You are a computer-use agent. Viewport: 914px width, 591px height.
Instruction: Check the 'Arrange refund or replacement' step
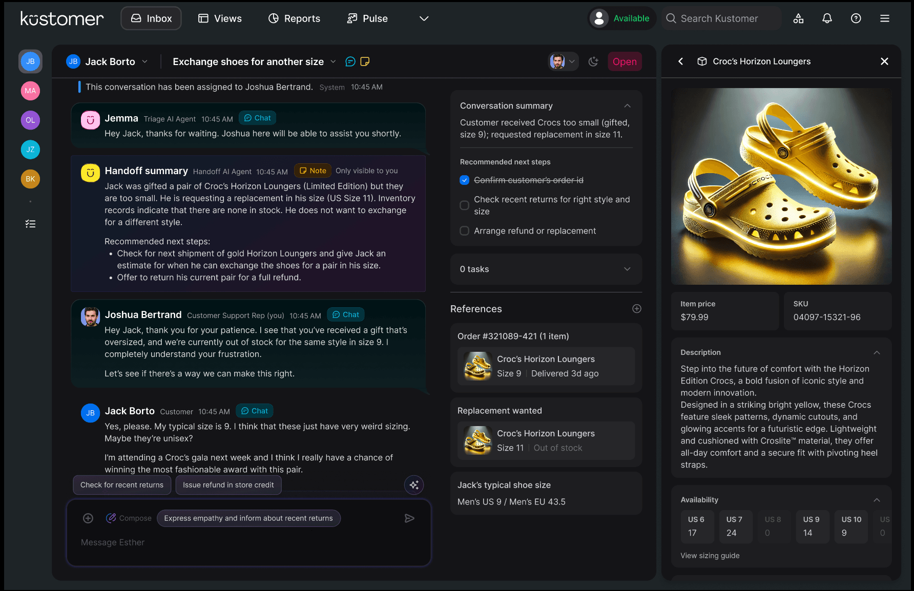tap(464, 230)
